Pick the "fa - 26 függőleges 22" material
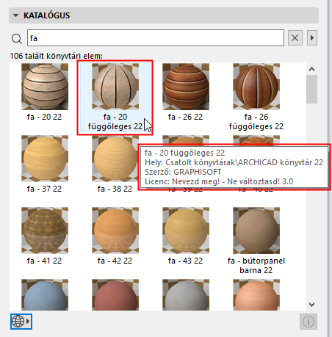Viewport: 332px width, 337px height. pyautogui.click(x=256, y=97)
